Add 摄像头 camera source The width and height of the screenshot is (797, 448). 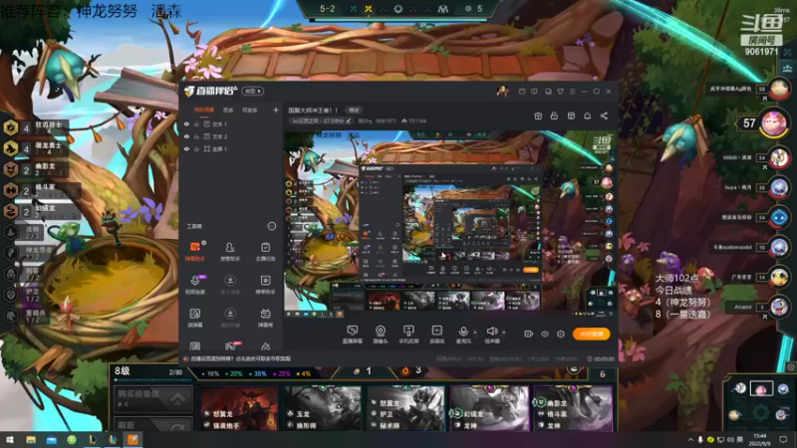[381, 335]
